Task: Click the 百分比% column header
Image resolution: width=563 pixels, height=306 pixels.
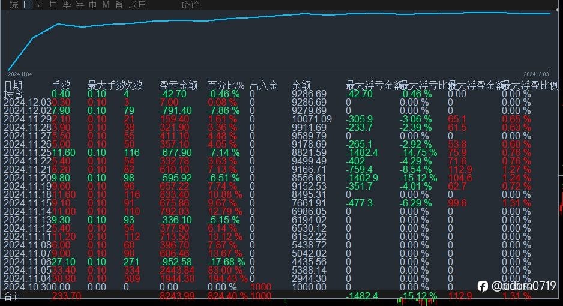Action: [x=226, y=85]
